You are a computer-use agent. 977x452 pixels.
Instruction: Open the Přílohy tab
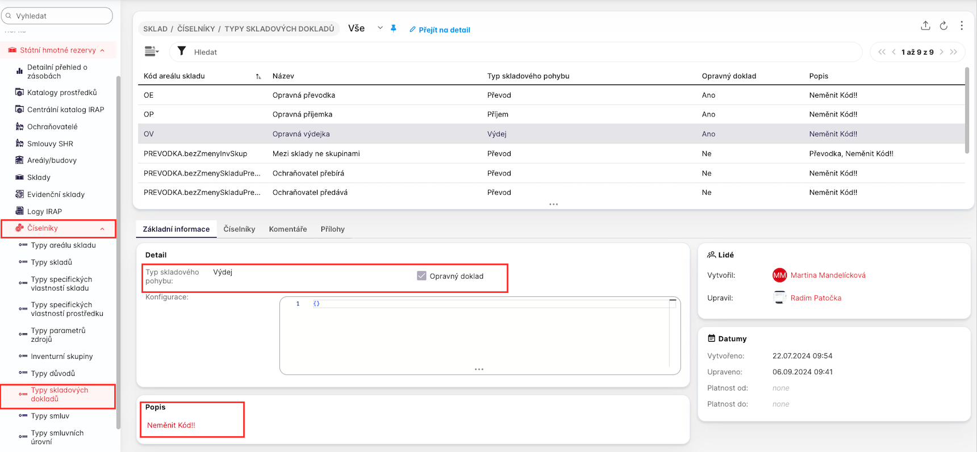coord(332,229)
